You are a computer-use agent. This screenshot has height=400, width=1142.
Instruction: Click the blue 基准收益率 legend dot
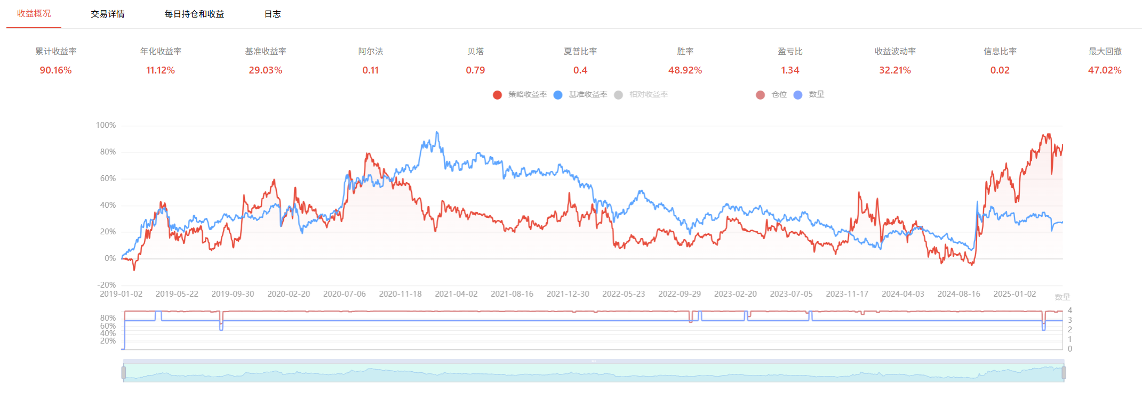point(558,95)
